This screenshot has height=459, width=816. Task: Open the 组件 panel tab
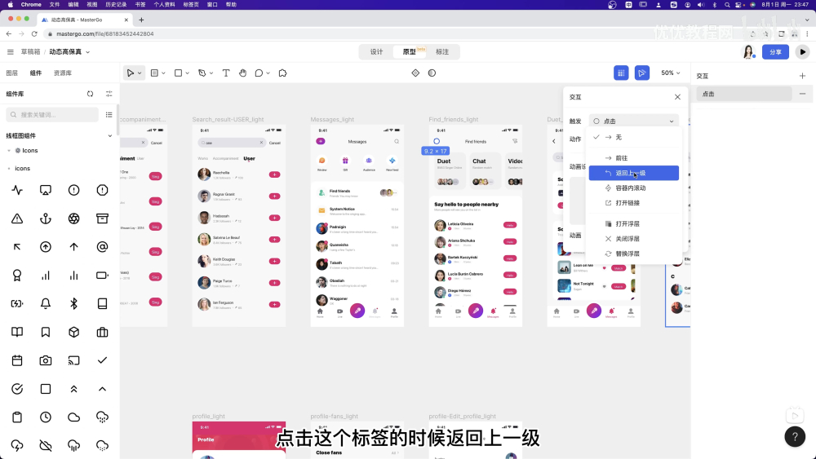click(x=36, y=73)
